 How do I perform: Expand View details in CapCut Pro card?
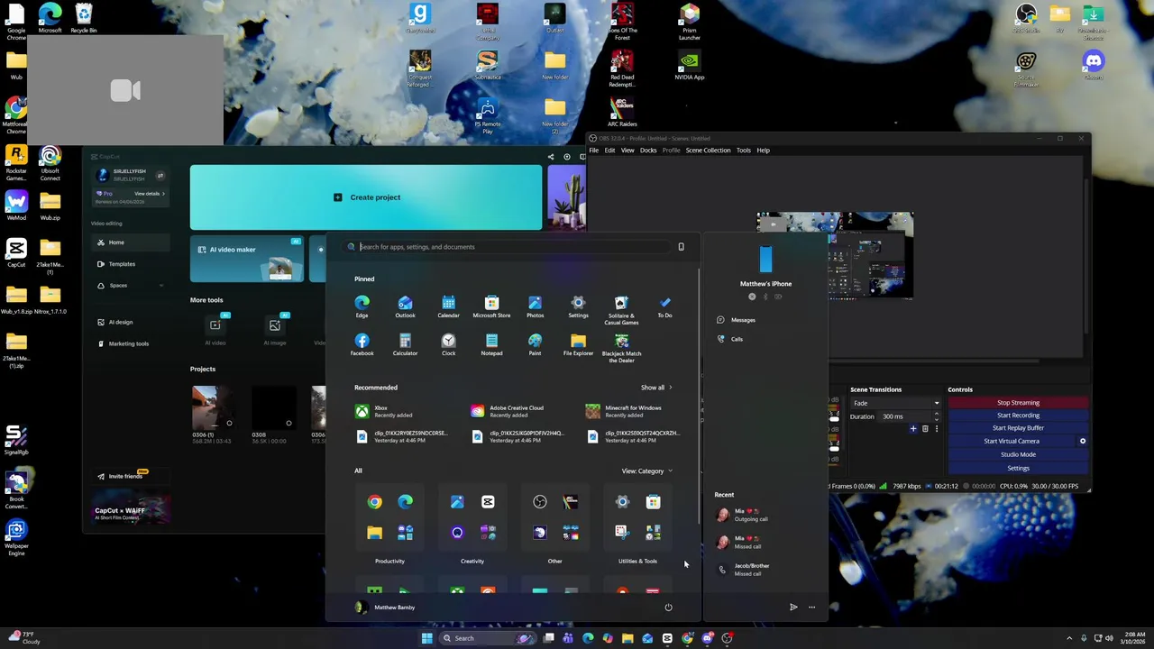coord(150,194)
